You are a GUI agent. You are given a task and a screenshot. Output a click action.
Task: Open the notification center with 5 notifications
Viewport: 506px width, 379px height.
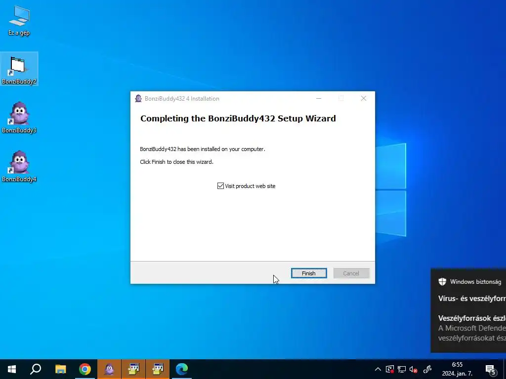(x=491, y=370)
